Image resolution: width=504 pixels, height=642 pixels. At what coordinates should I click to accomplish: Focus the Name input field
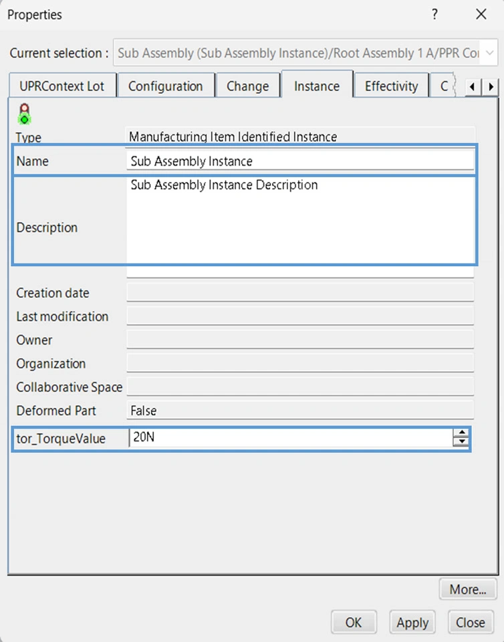coord(299,161)
